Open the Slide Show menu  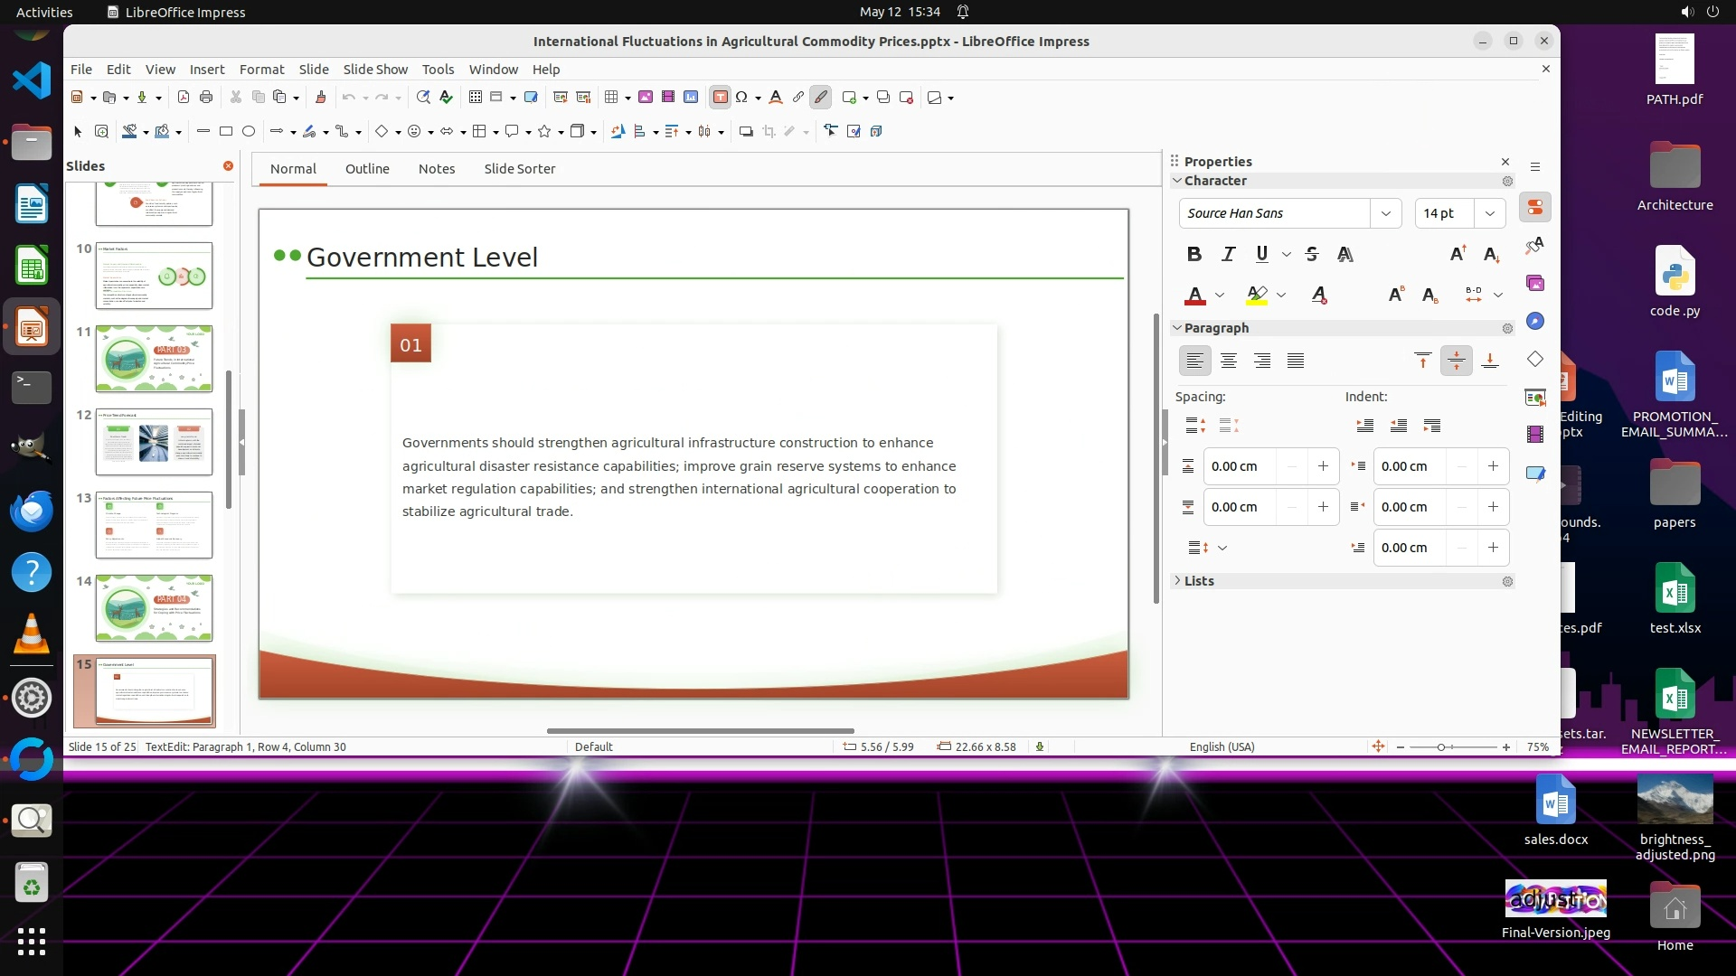click(375, 69)
